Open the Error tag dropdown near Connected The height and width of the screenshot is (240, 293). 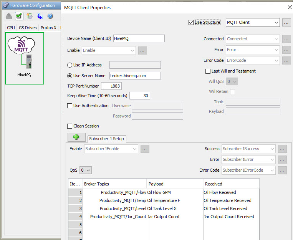click(x=253, y=50)
